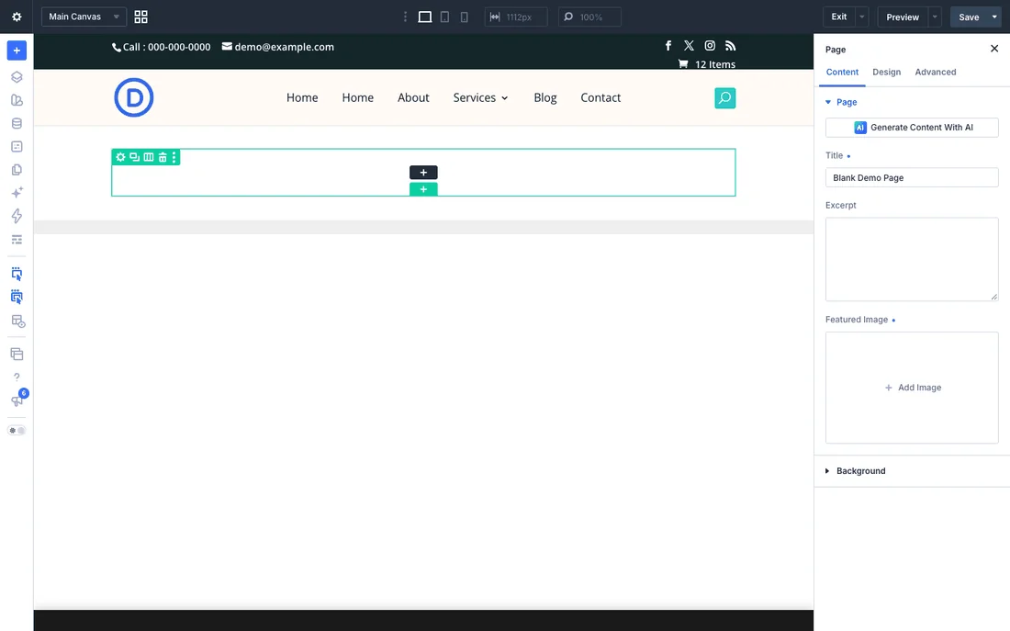This screenshot has width=1010, height=631.
Task: Click the Blog menu item
Action: point(544,97)
